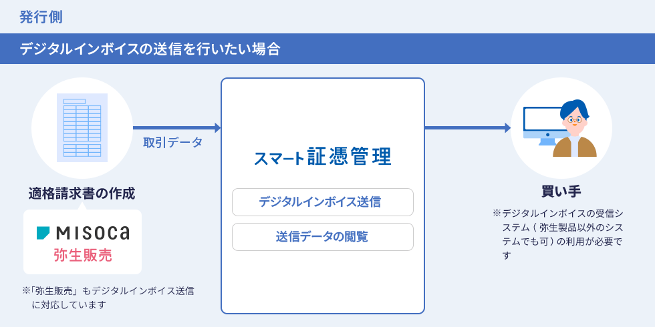This screenshot has height=327, width=655.
Task: Click the Misoca wordmark text
Action: 93,232
